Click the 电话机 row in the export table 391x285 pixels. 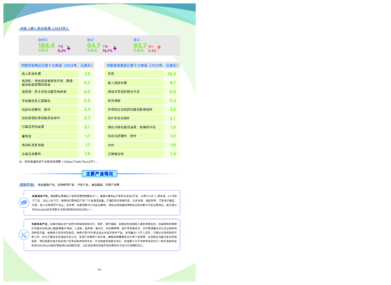tap(57, 83)
